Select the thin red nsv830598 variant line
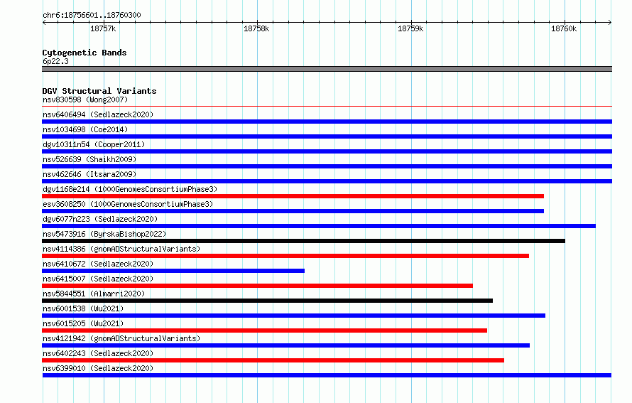The height and width of the screenshot is (403, 632). click(x=327, y=107)
